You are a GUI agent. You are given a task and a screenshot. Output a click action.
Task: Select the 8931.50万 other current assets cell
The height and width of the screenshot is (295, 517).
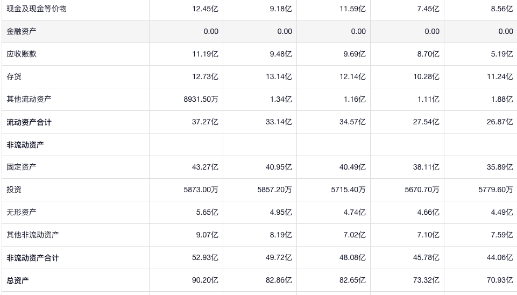coord(201,99)
